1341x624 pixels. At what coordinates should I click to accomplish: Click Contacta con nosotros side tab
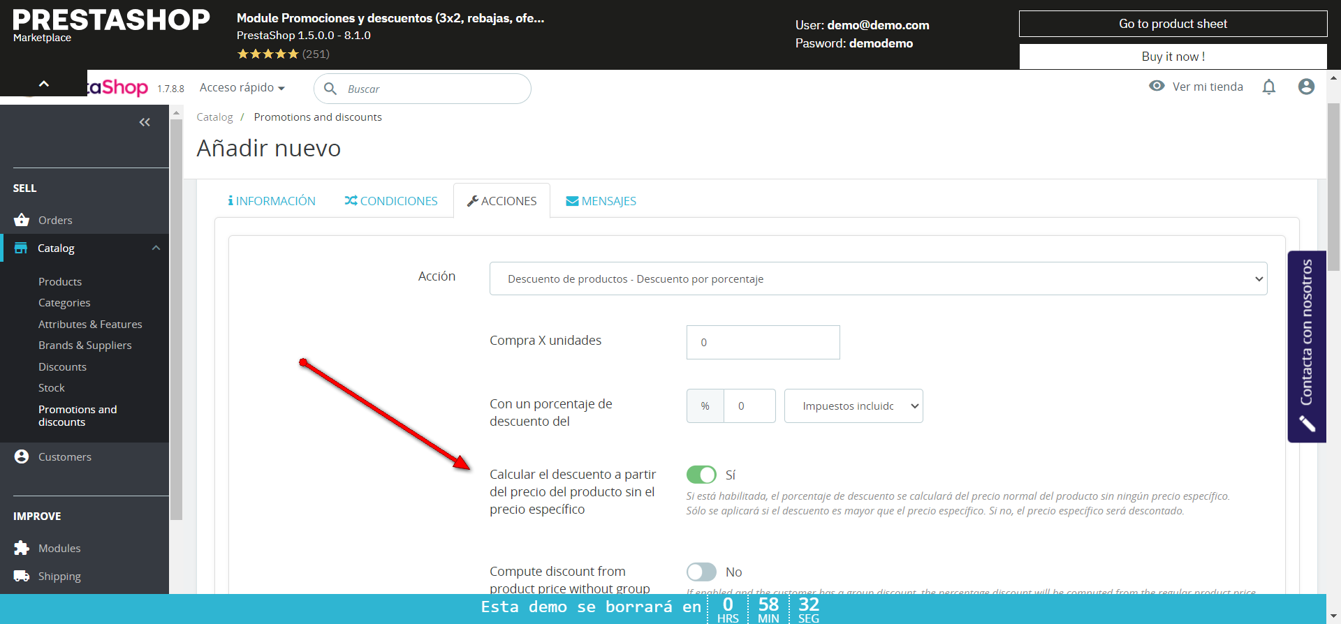[x=1307, y=346]
